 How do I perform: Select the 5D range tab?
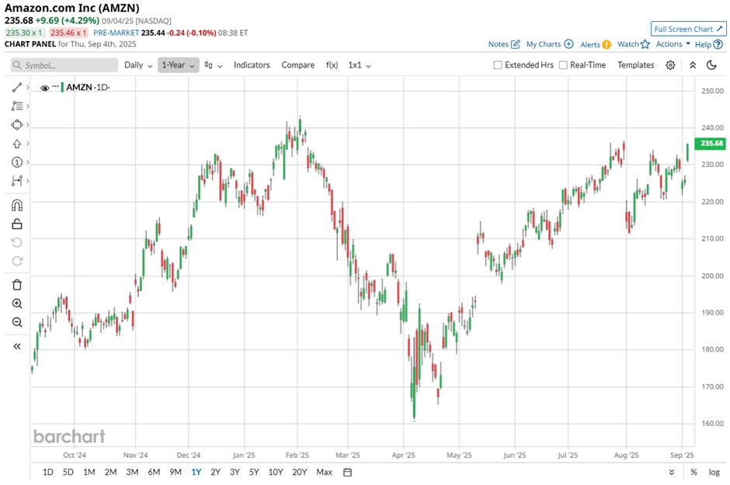pos(68,473)
